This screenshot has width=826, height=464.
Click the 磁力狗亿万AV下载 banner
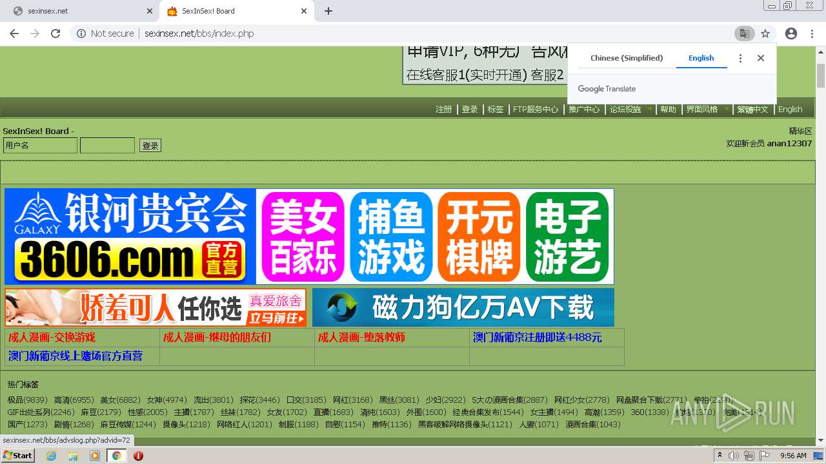tap(463, 307)
